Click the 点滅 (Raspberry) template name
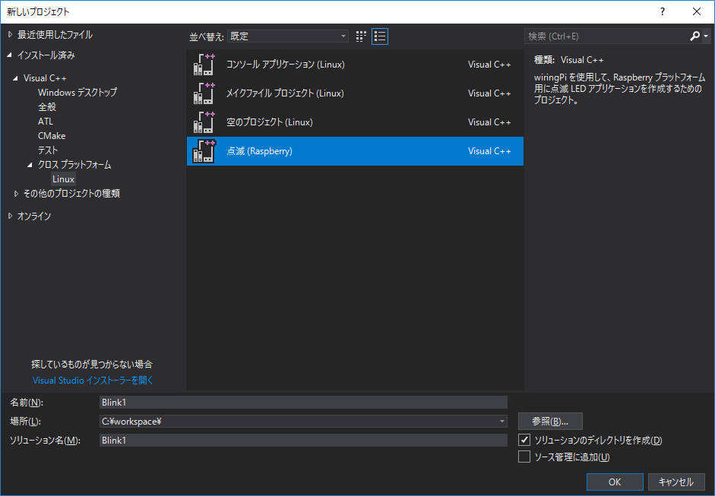715x496 pixels. (x=259, y=151)
